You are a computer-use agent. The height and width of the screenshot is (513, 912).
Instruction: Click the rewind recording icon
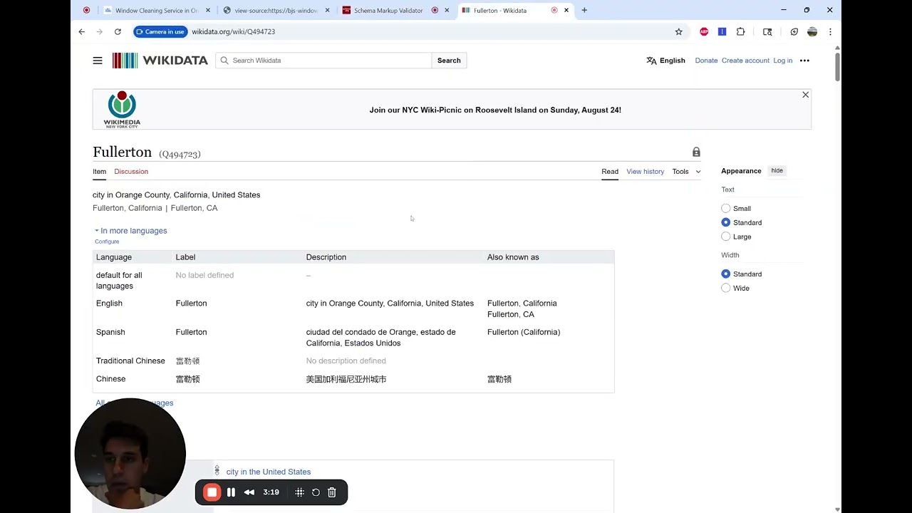(249, 492)
